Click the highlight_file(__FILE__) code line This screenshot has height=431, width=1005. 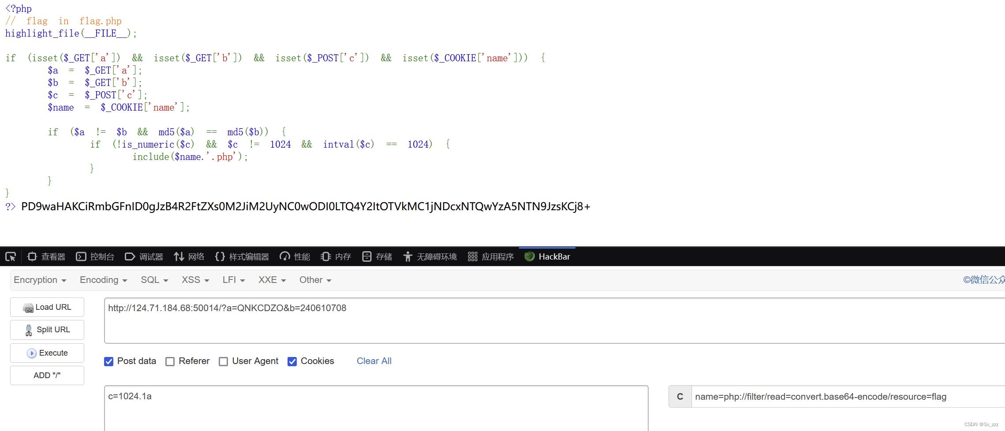pos(71,33)
